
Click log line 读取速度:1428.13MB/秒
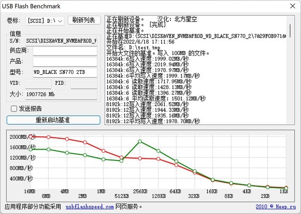(149, 87)
